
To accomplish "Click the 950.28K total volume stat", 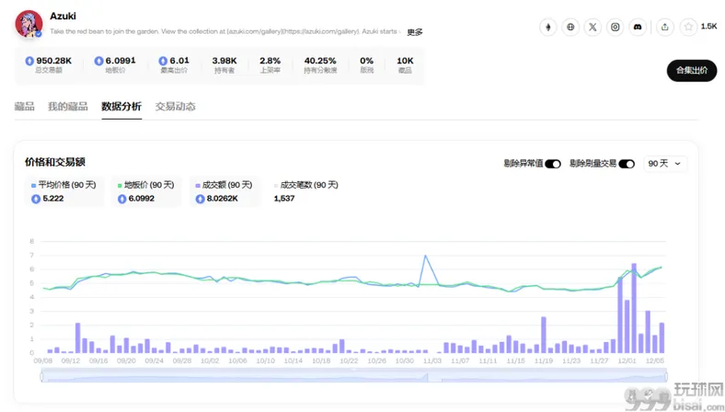I will 49,65.
